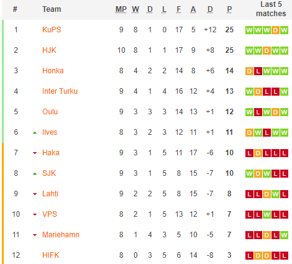Open the KuPS team page
The image size is (292, 264).
[x=52, y=30]
